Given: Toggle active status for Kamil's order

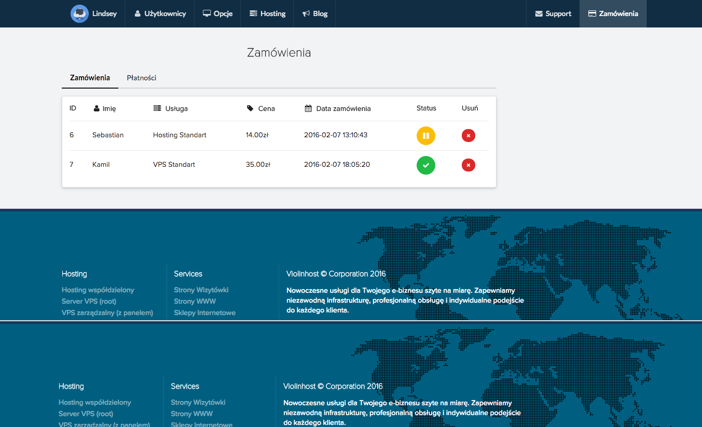Looking at the screenshot, I should (x=426, y=165).
